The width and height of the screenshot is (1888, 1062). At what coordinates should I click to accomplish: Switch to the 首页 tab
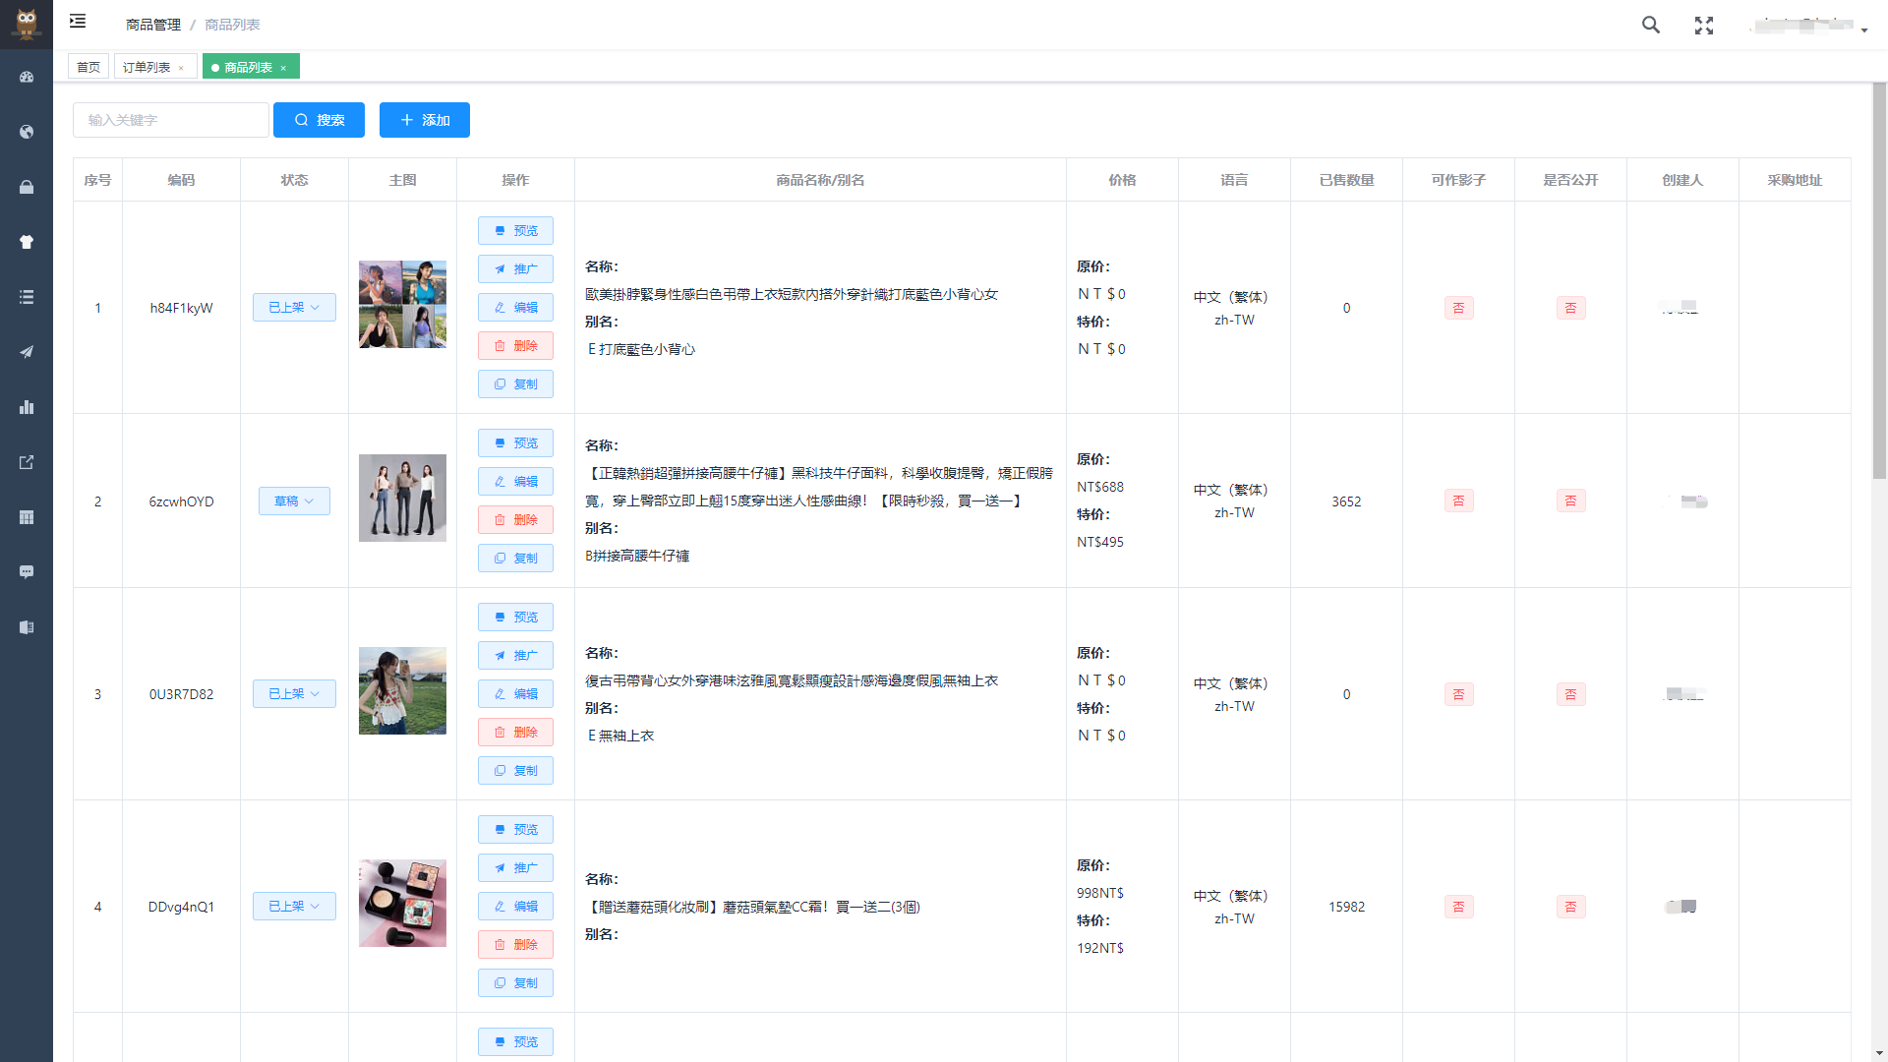[x=88, y=67]
